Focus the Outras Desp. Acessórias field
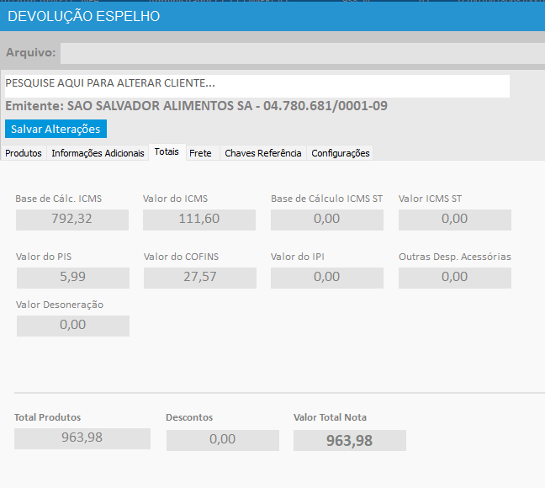This screenshot has height=488, width=545. point(454,278)
